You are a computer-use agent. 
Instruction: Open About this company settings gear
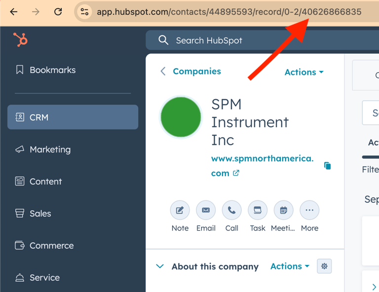(x=324, y=266)
